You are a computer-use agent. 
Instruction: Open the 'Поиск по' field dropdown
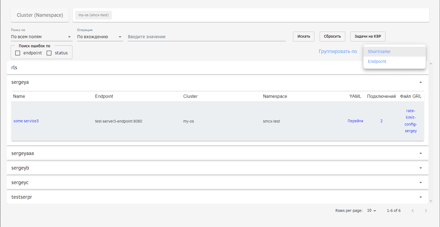(x=41, y=37)
